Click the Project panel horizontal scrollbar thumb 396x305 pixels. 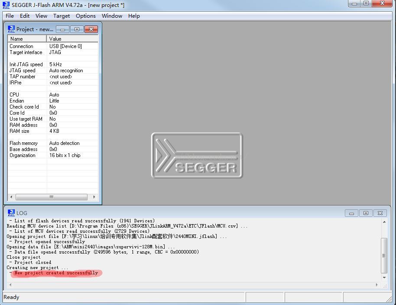click(52, 197)
